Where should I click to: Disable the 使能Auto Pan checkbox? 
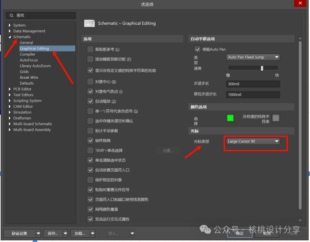(x=198, y=49)
